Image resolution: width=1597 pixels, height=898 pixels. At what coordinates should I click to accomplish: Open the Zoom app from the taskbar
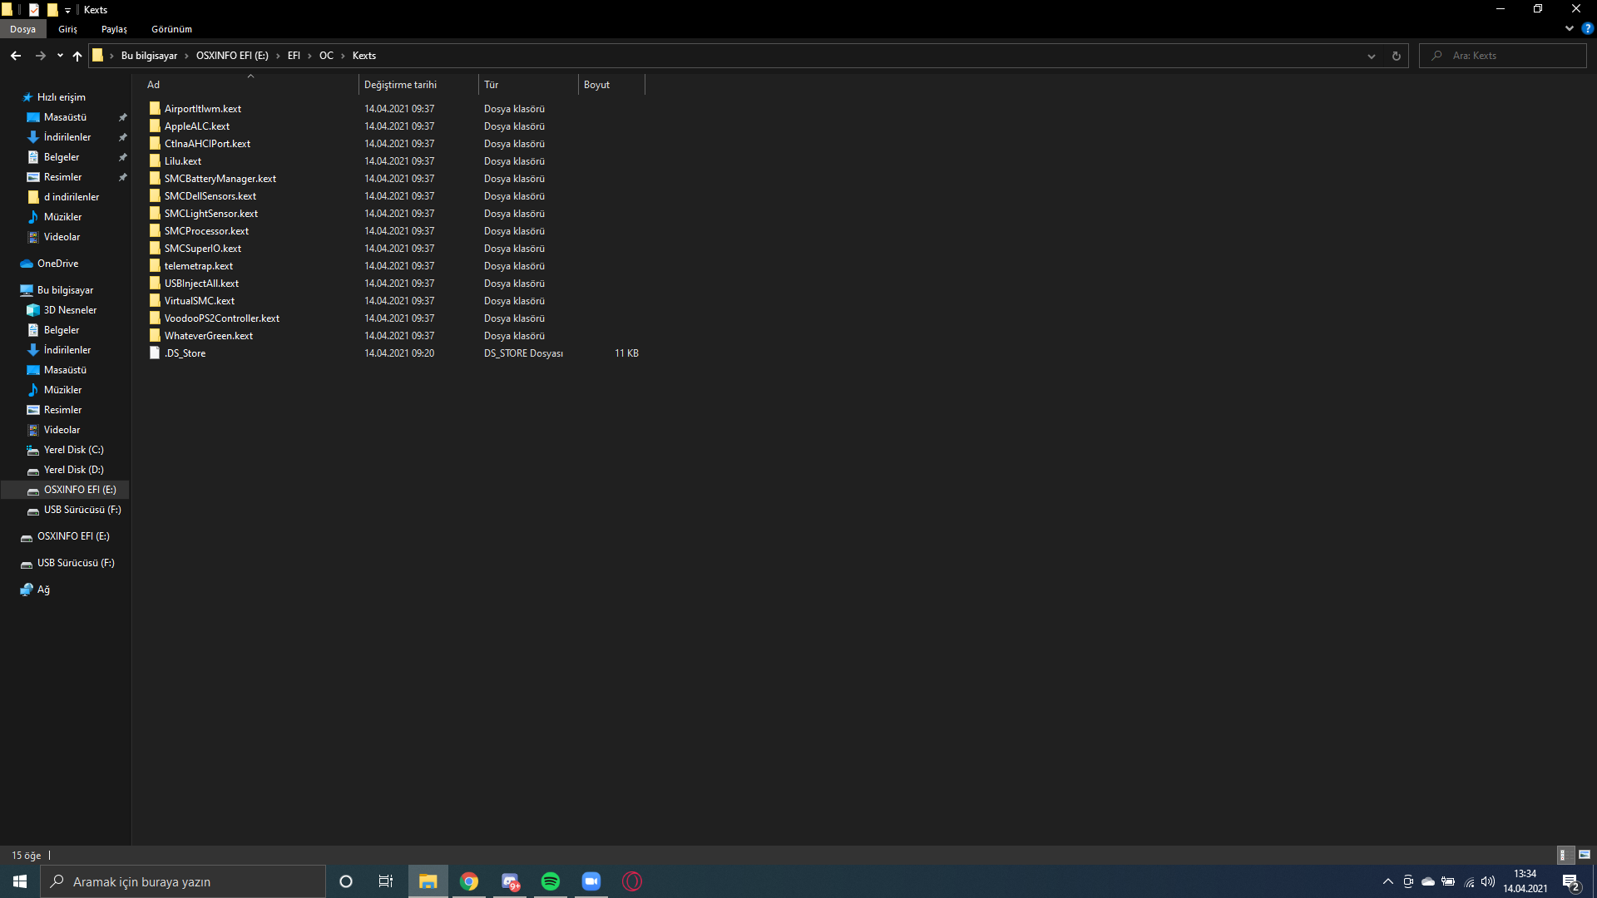pyautogui.click(x=591, y=881)
